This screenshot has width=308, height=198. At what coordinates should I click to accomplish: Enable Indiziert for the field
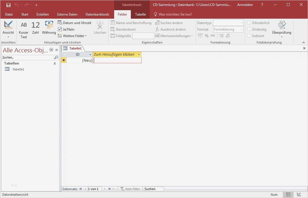250,36
